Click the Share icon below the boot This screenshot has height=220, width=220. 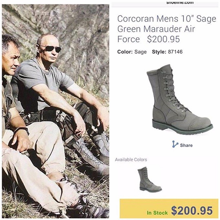(175, 144)
